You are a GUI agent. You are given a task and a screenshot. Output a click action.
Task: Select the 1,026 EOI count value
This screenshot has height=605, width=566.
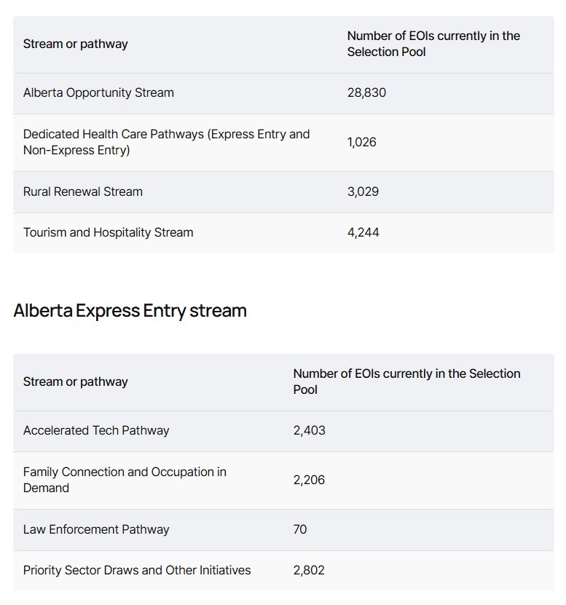point(362,143)
